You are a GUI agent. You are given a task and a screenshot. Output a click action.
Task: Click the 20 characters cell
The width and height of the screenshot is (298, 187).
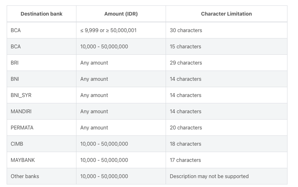point(226,128)
